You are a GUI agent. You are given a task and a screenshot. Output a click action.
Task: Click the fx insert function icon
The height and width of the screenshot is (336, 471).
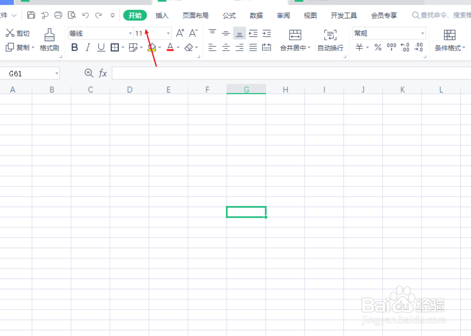pyautogui.click(x=103, y=73)
